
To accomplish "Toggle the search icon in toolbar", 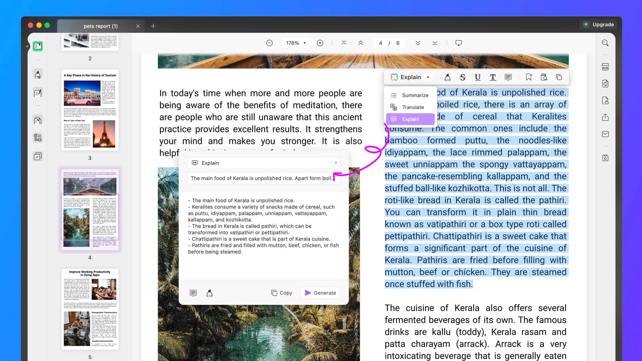I will click(606, 43).
